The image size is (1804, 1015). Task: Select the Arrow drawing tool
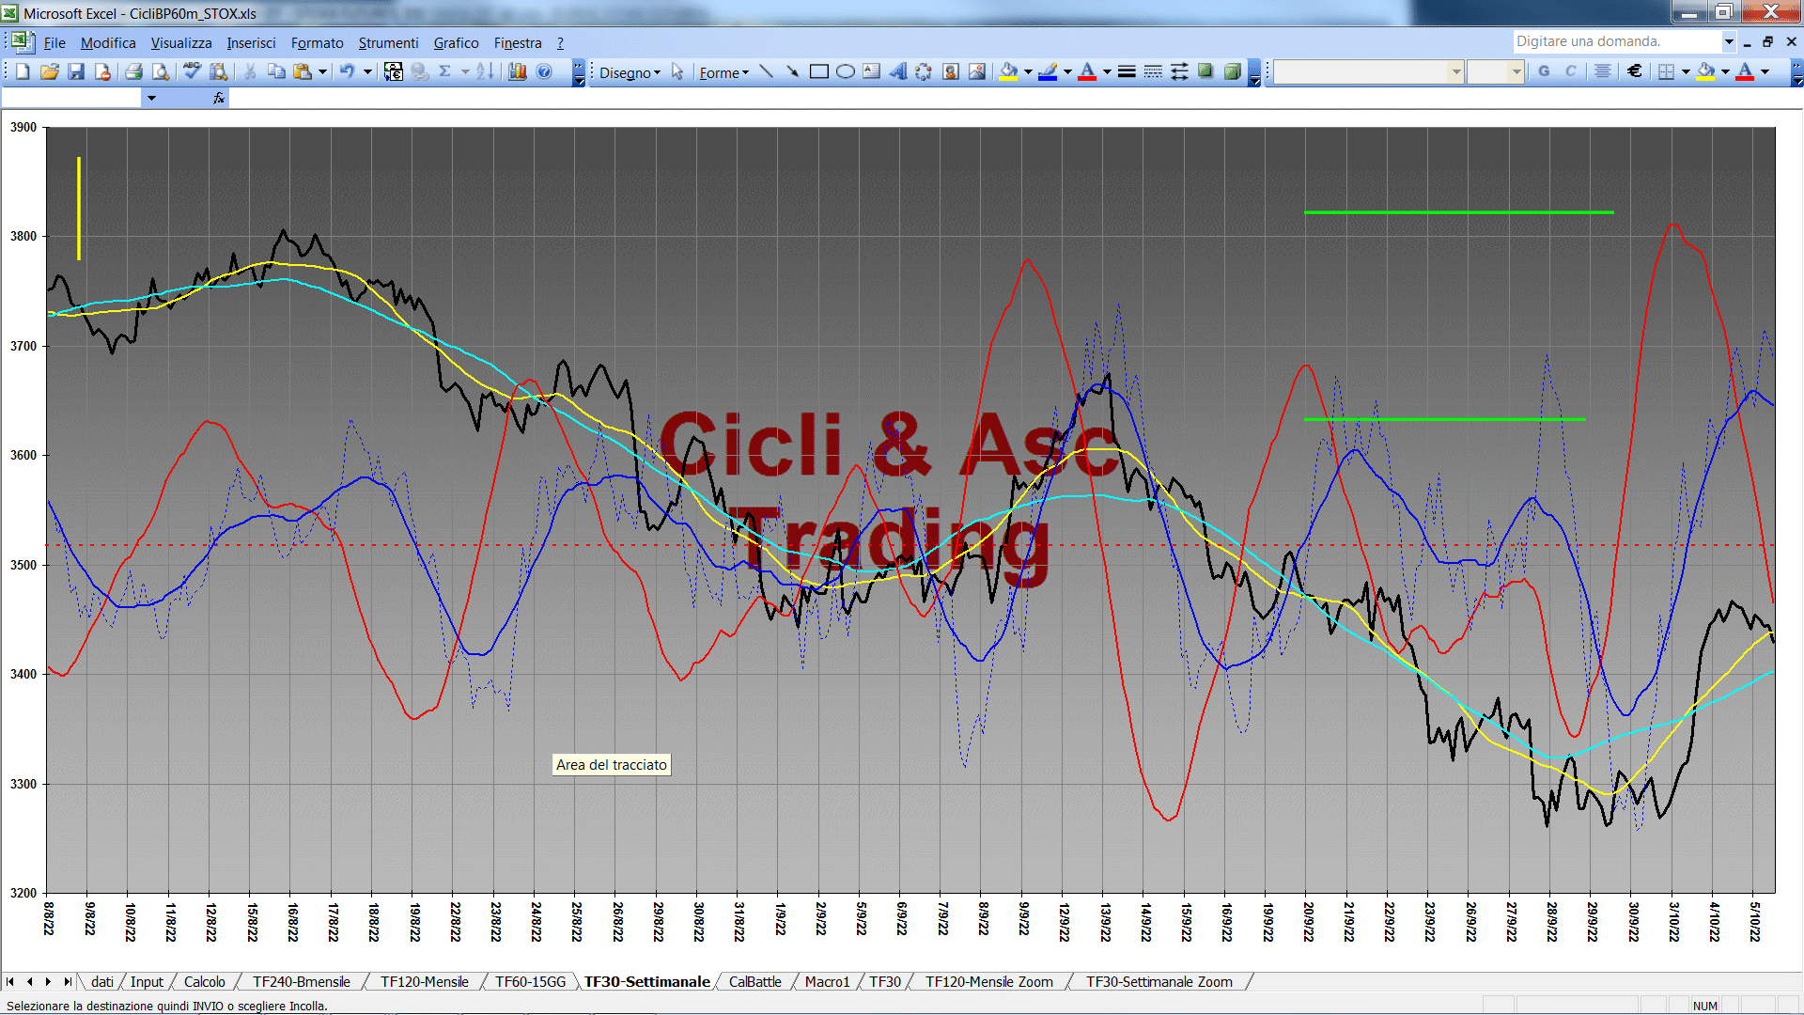(x=792, y=71)
